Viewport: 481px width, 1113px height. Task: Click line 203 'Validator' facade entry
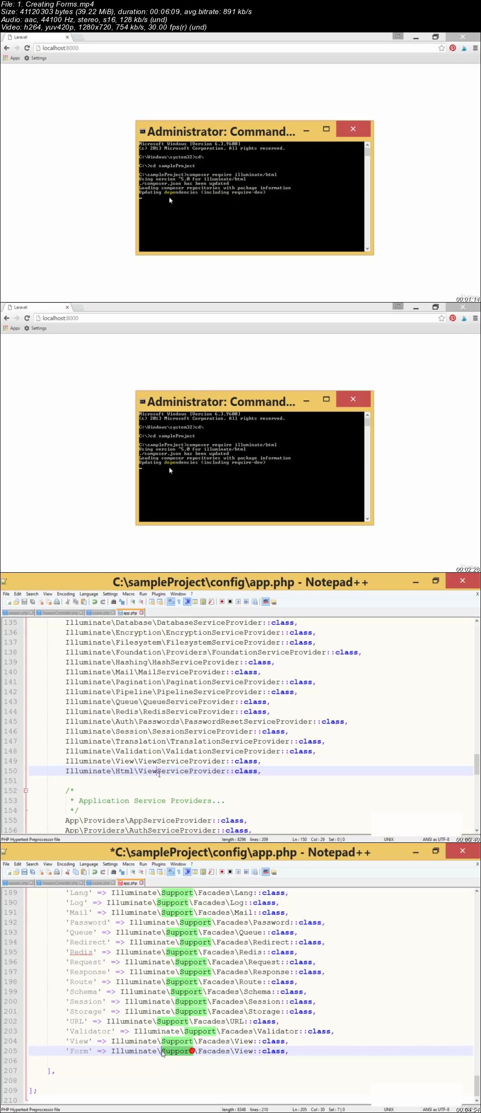[200, 1031]
